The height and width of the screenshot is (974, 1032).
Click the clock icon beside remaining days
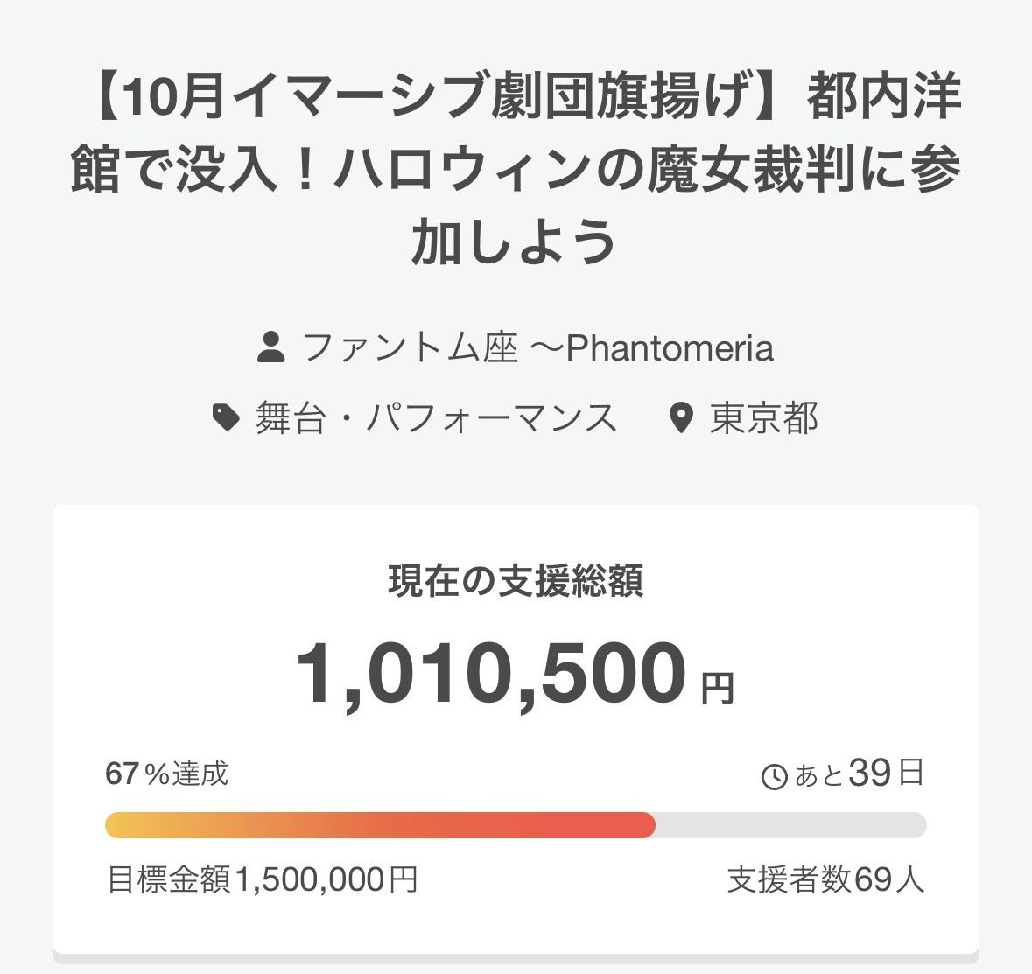tap(775, 776)
